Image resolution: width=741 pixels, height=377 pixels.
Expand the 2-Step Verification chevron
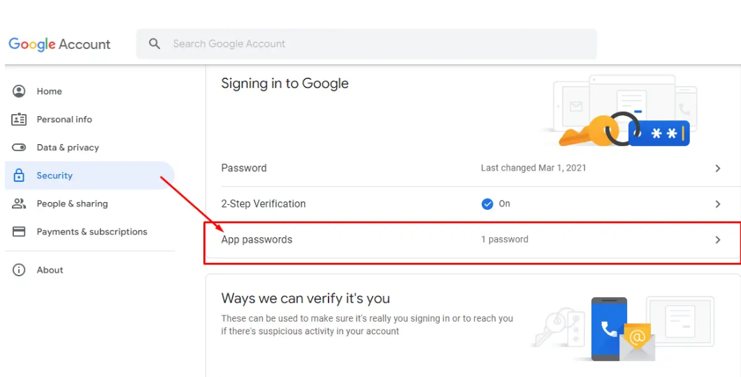pyautogui.click(x=717, y=204)
